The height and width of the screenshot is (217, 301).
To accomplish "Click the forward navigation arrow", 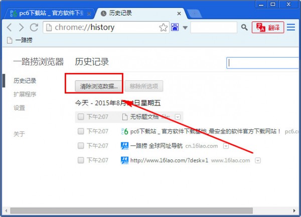I will (21, 27).
